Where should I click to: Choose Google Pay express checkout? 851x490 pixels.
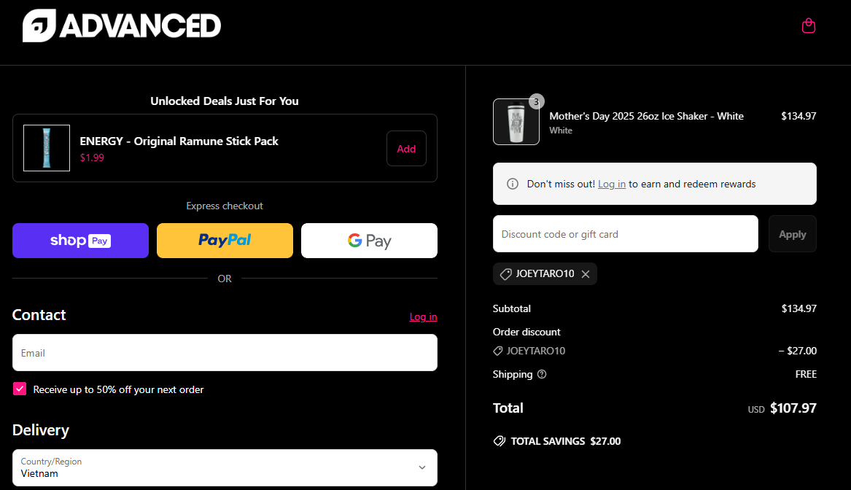(x=369, y=241)
